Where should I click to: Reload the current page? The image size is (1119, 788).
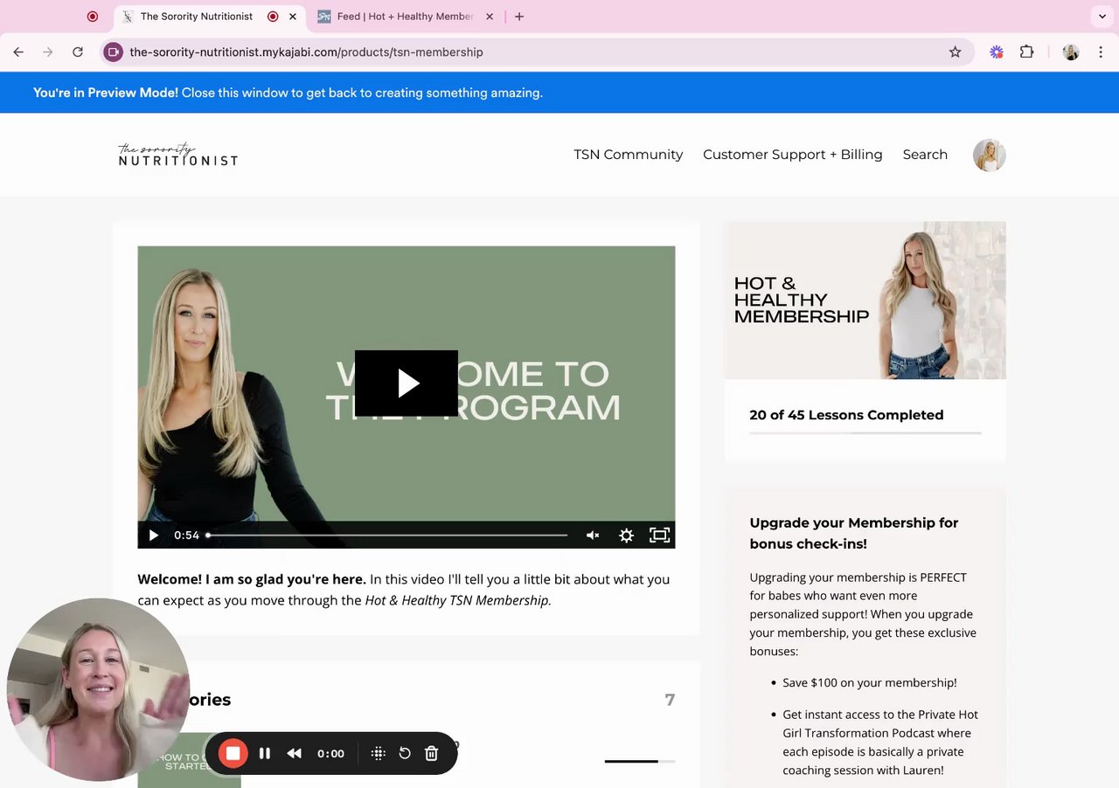(78, 52)
